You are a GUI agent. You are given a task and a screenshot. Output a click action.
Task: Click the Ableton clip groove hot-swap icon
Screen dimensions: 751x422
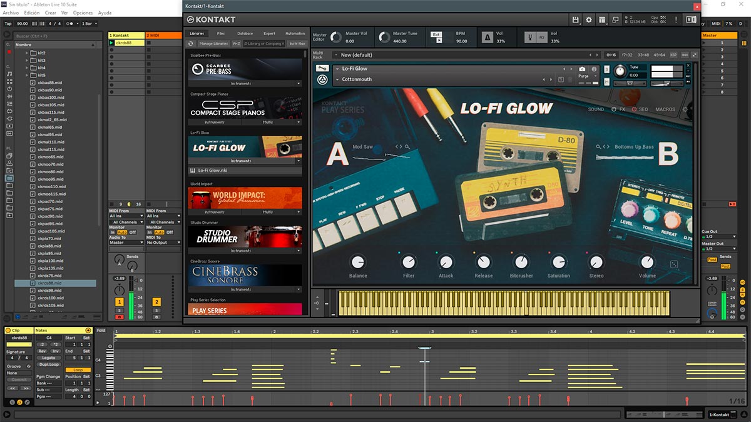29,366
